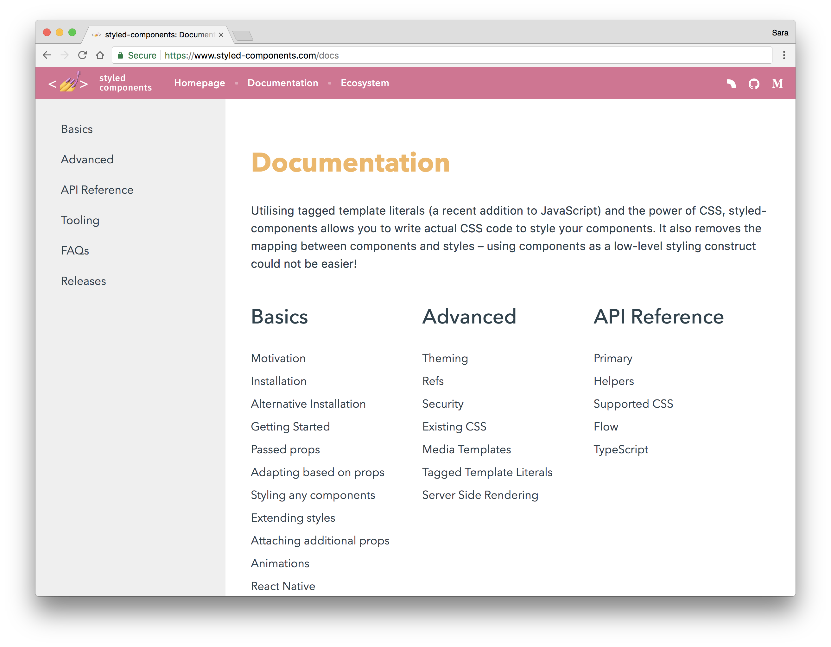The height and width of the screenshot is (647, 831).
Task: Open the FAQs sidebar entry
Action: pyautogui.click(x=74, y=250)
